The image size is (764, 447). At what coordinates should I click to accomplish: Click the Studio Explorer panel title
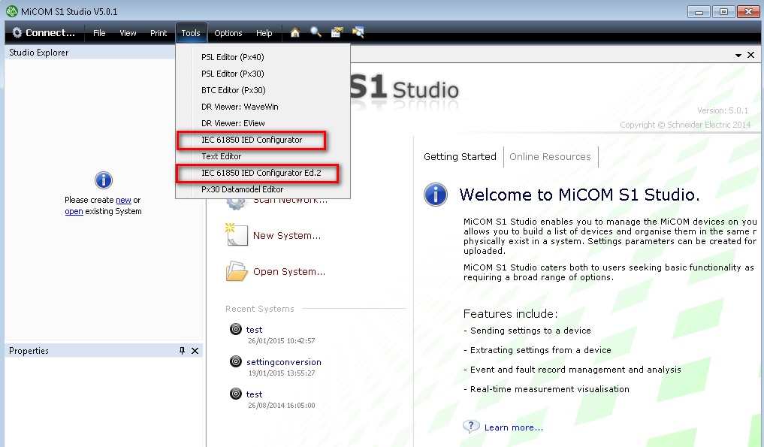tap(39, 52)
